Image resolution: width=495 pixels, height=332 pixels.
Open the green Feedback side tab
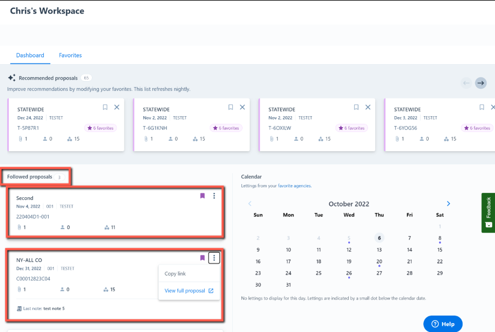coord(488,213)
